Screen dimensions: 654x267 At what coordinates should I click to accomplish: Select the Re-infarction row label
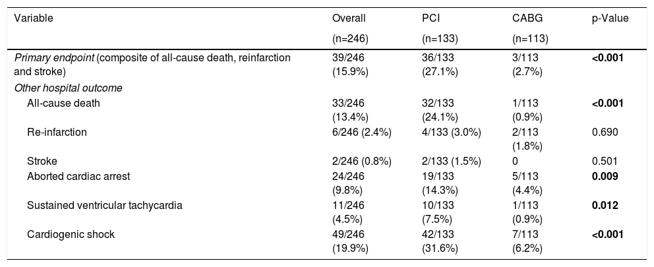[x=57, y=132]
